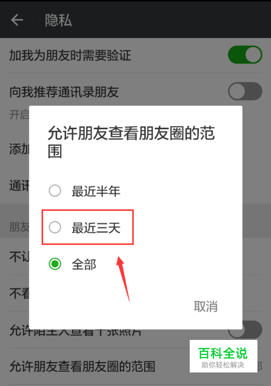Select the 最近三天 radio button
Viewport: 271px width, 386px height.
tap(55, 227)
